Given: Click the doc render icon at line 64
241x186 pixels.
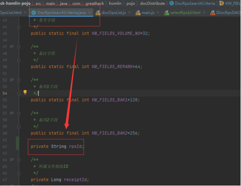Looking at the screenshot, I should click(12, 160).
